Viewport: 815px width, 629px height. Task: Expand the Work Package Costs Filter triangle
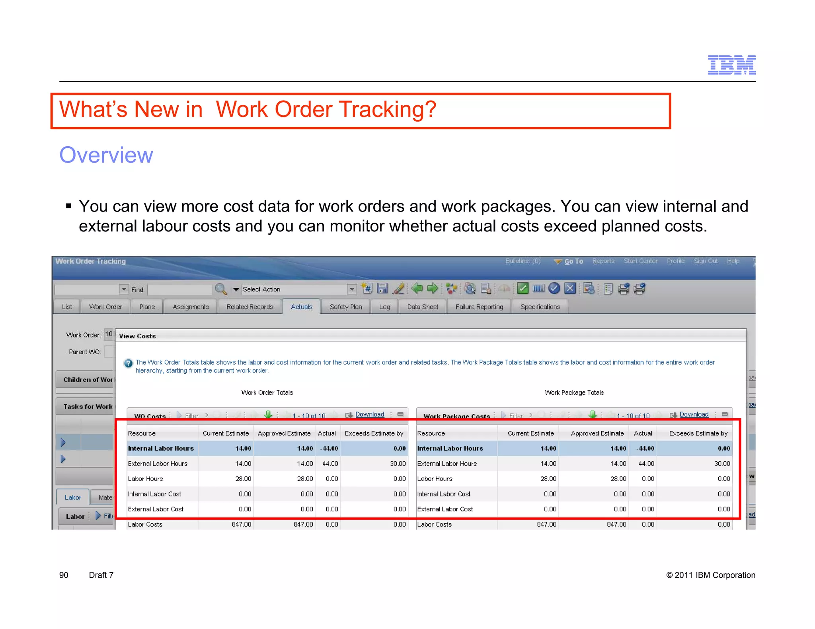[x=504, y=415]
